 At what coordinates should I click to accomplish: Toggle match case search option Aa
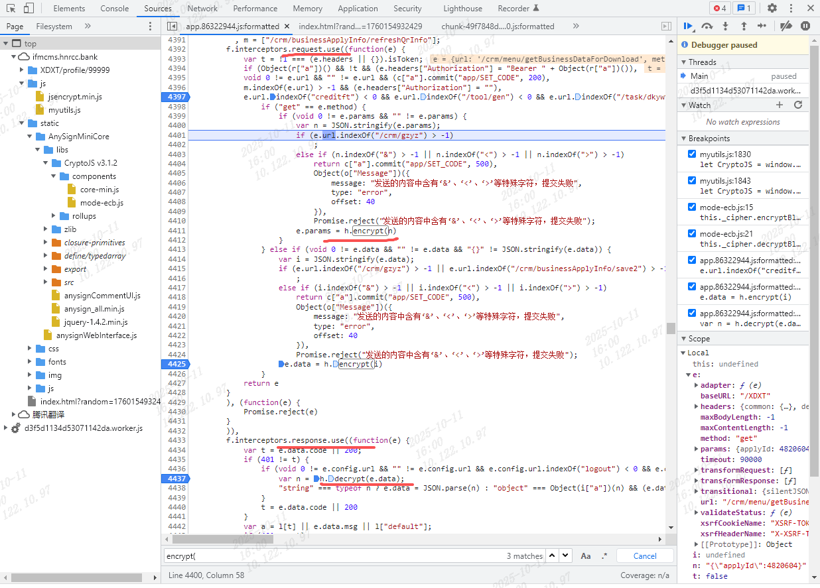click(x=586, y=556)
